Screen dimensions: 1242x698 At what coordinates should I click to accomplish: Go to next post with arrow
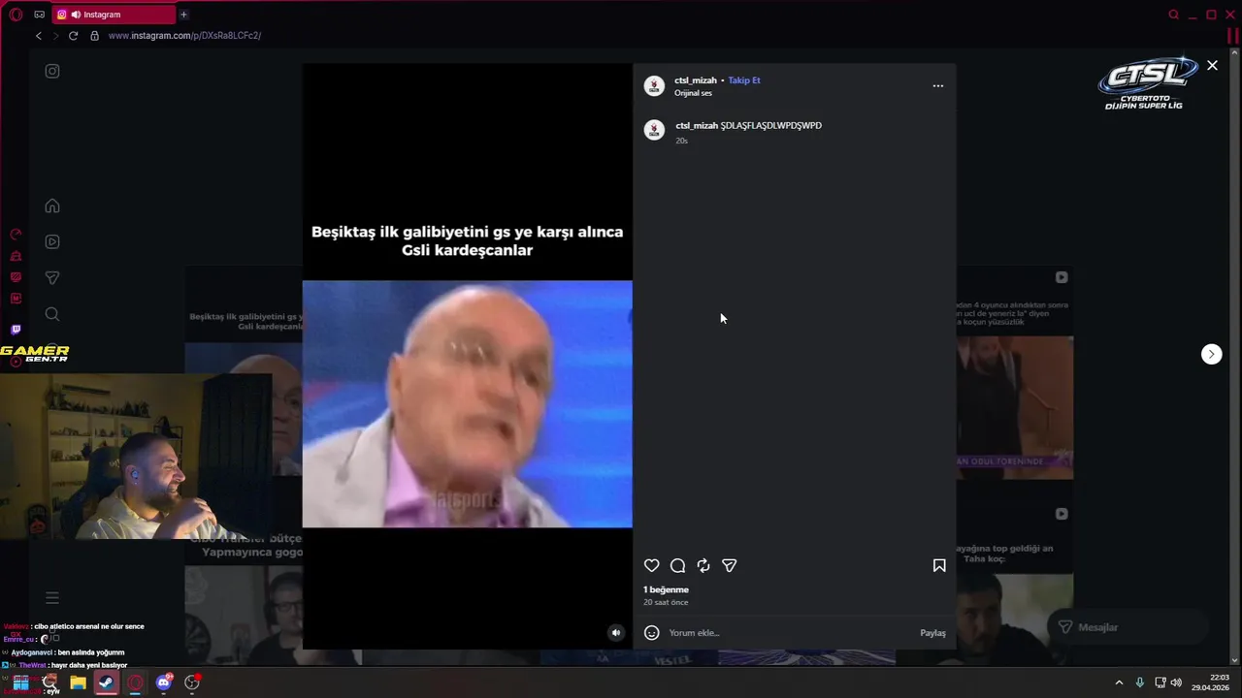(1212, 354)
